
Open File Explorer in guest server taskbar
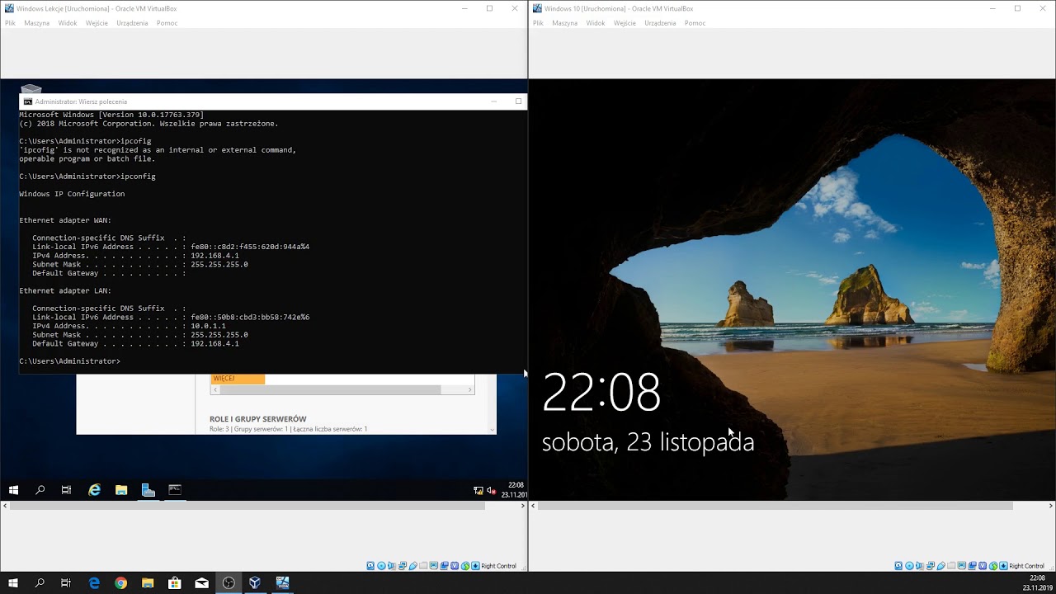(x=121, y=490)
